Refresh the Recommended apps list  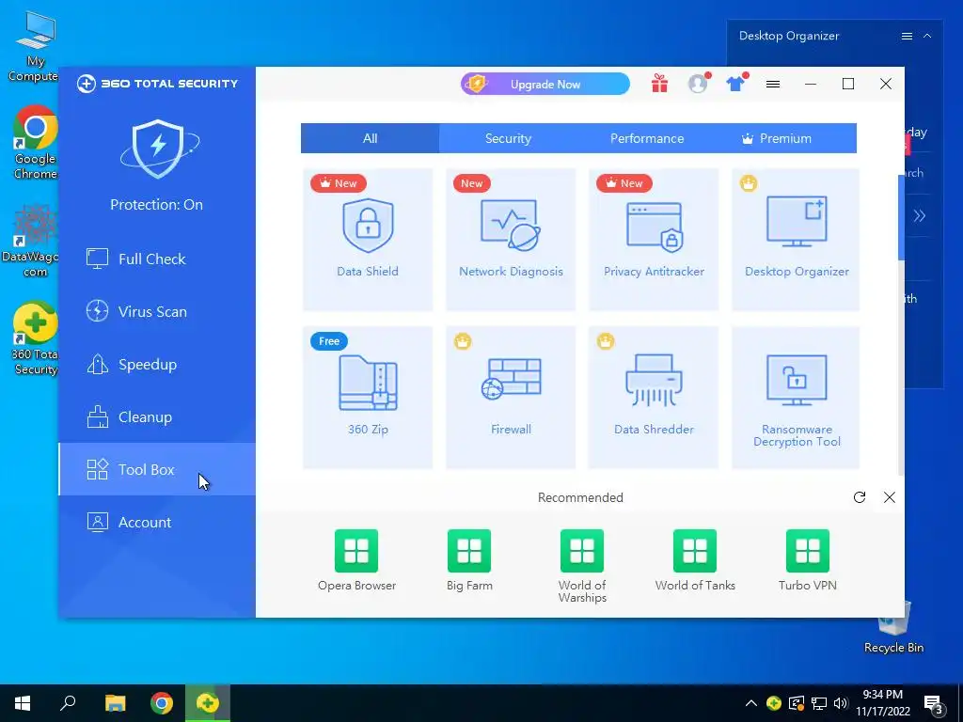[860, 497]
